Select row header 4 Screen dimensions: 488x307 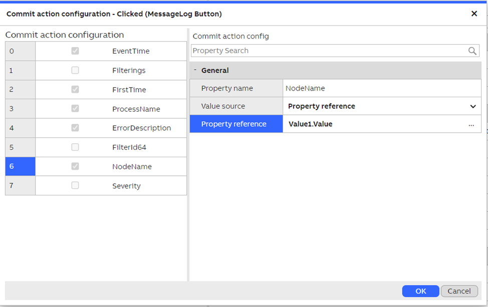pyautogui.click(x=20, y=128)
